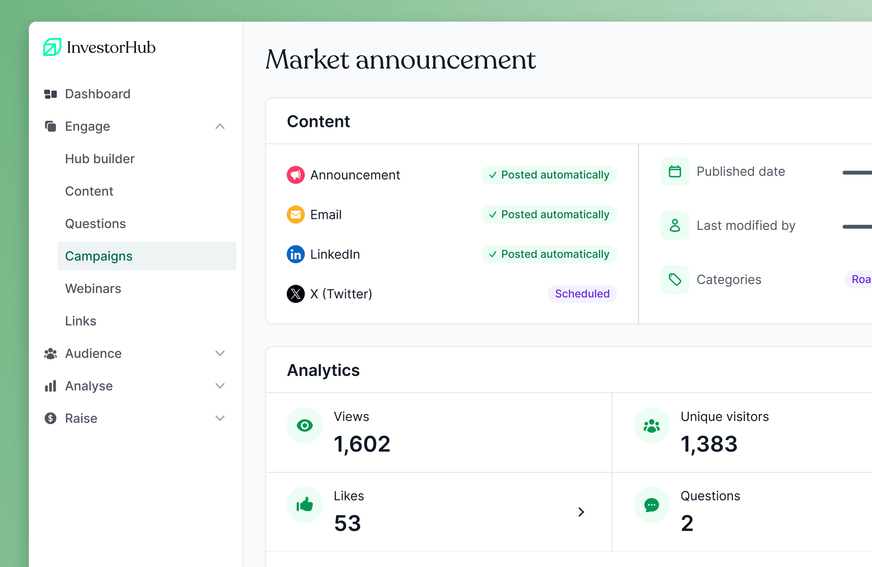Click the Questions speech bubble icon
The width and height of the screenshot is (872, 567).
click(652, 505)
